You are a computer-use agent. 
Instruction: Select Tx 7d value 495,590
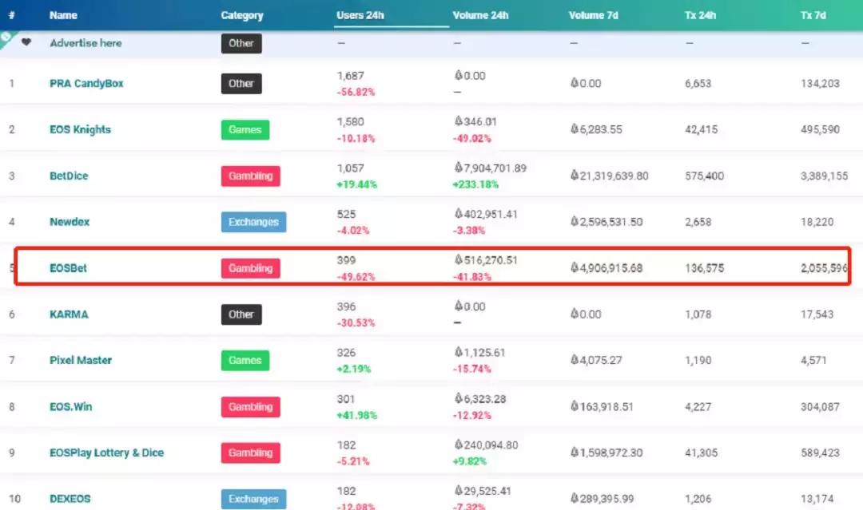tap(820, 130)
